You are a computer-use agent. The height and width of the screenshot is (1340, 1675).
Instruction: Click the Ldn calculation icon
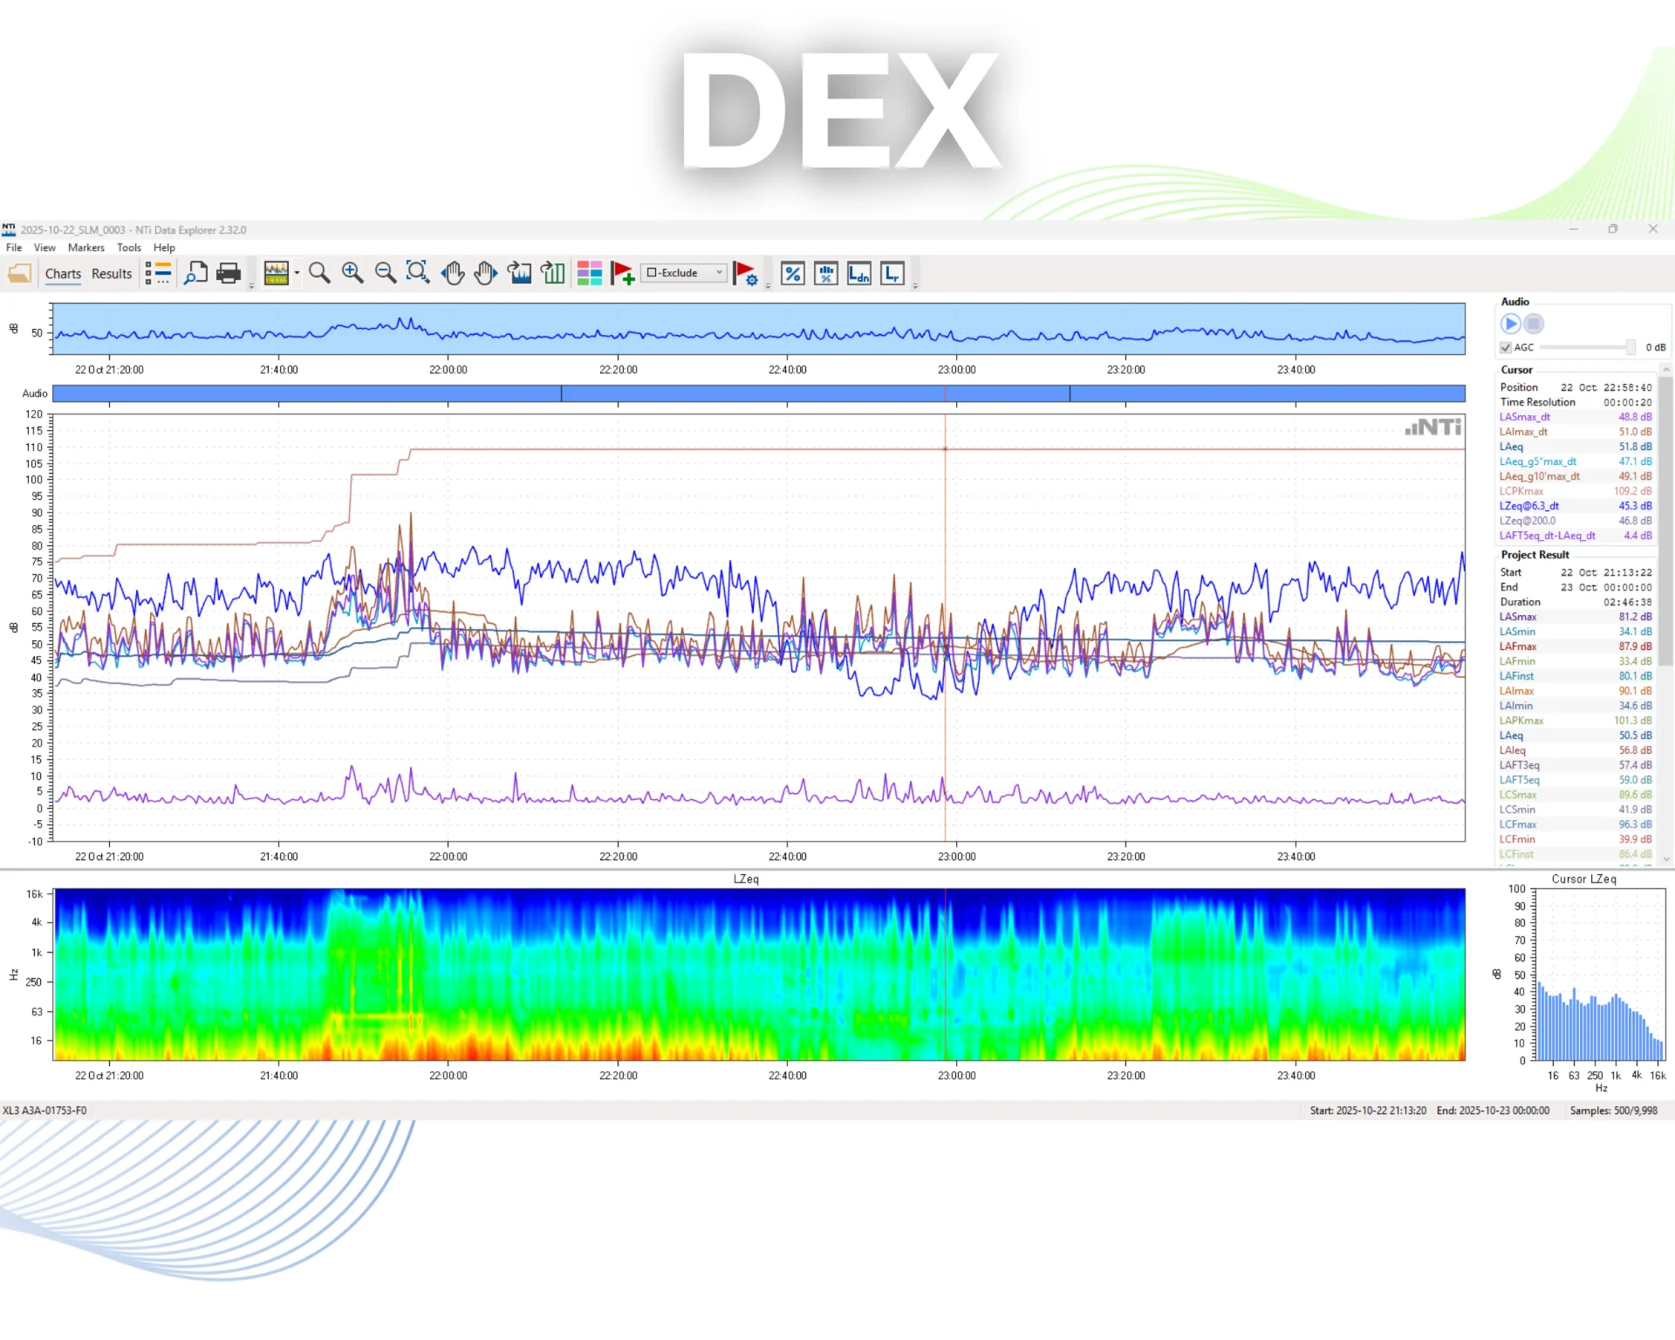click(858, 274)
